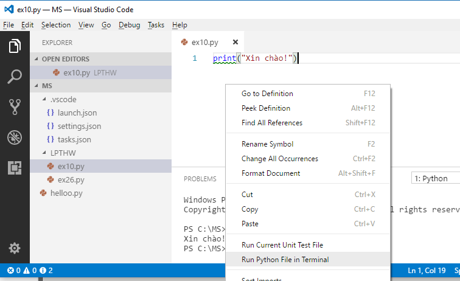Click the warnings count icon in status bar
This screenshot has width=460, height=281.
pos(27,271)
